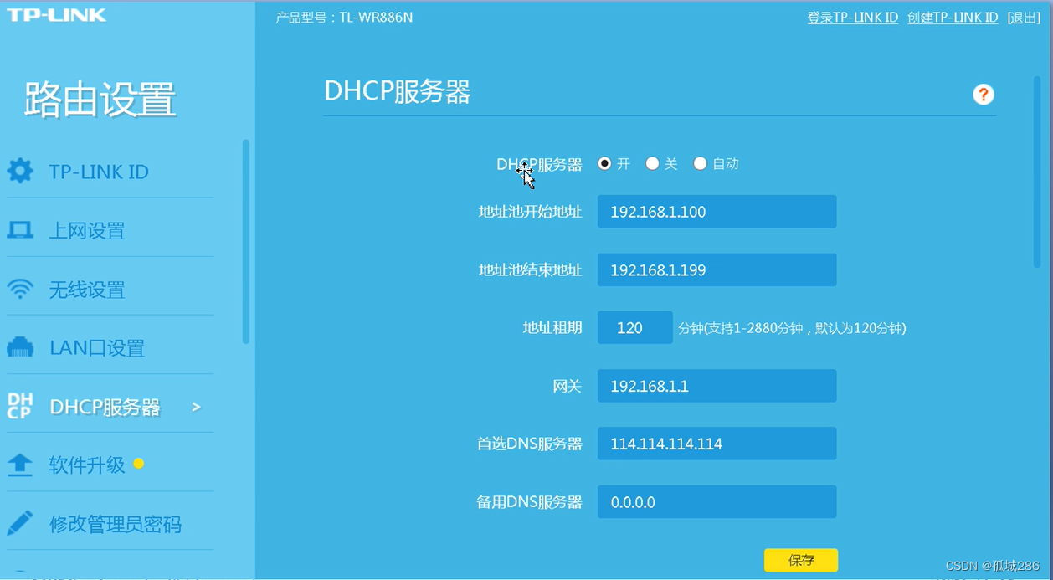1053x580 pixels.
Task: Click the TP-LINK ID gear icon
Action: coord(20,172)
